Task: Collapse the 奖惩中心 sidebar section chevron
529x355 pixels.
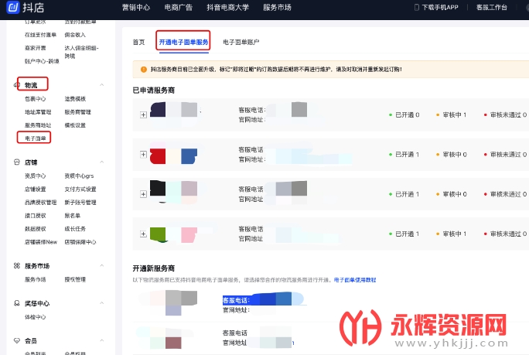Action: click(x=101, y=303)
